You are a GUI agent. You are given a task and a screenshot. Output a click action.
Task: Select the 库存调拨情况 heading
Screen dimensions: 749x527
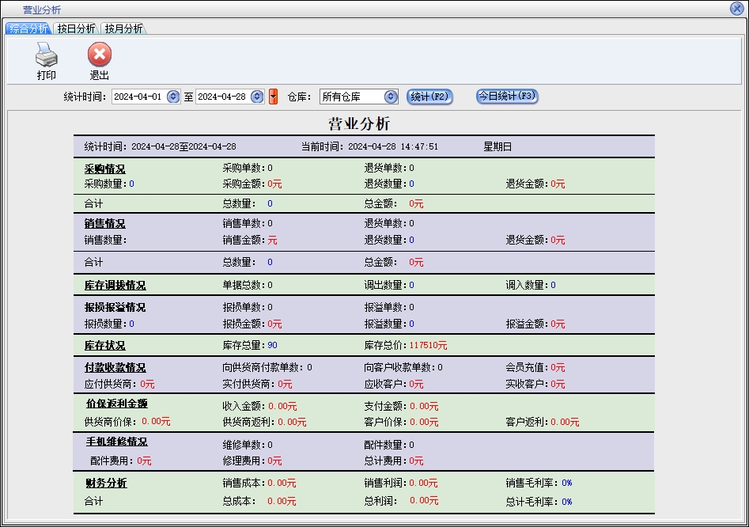coord(115,285)
